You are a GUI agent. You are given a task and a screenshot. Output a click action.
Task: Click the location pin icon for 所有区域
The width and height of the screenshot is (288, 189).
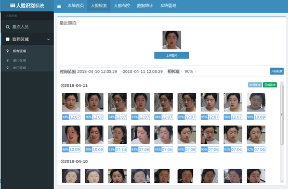coord(7,51)
